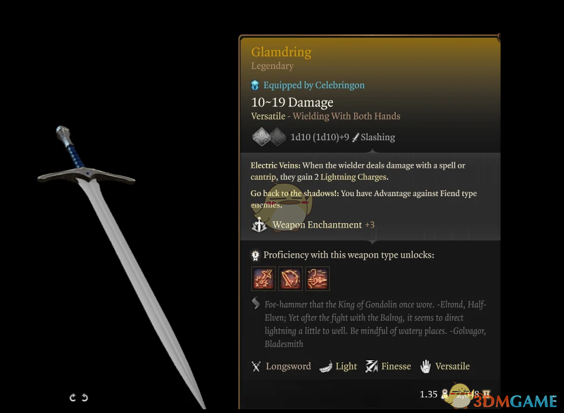
Task: Select the second weapon action skill icon
Action: (290, 278)
